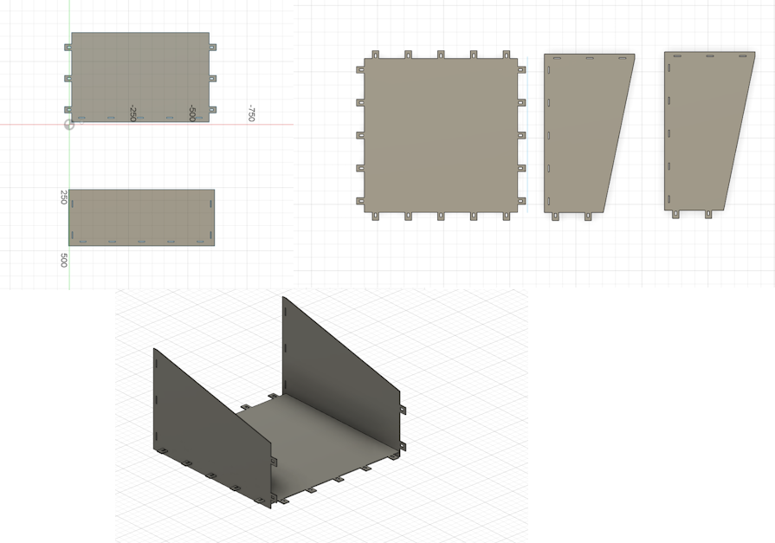Select the middle trapezoid side panel
The height and width of the screenshot is (543, 775).
click(x=584, y=134)
